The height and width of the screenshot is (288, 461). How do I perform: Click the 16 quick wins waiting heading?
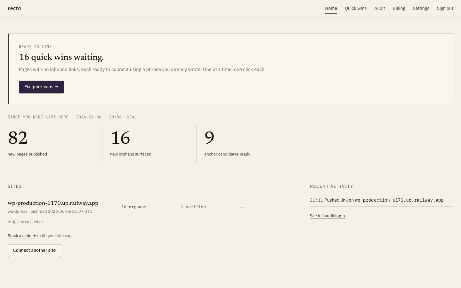pos(61,57)
